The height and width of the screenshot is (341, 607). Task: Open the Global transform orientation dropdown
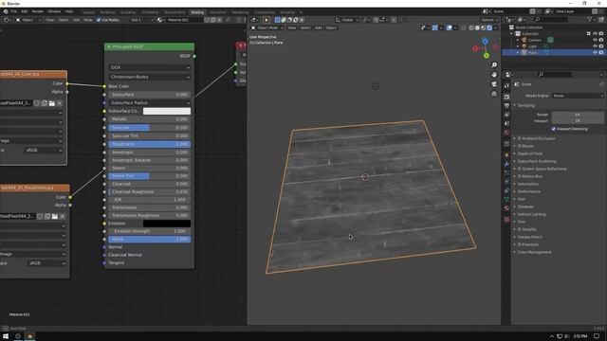(347, 20)
